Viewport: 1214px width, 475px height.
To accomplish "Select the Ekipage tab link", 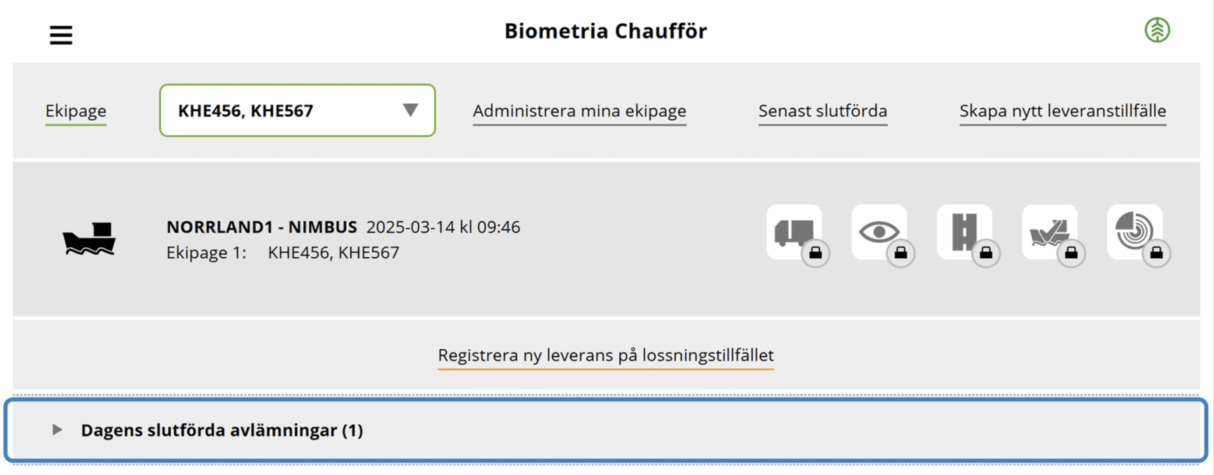I will (76, 112).
